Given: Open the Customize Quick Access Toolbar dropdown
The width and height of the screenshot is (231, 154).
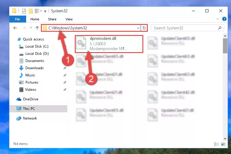Looking at the screenshot, I should [x=45, y=11].
